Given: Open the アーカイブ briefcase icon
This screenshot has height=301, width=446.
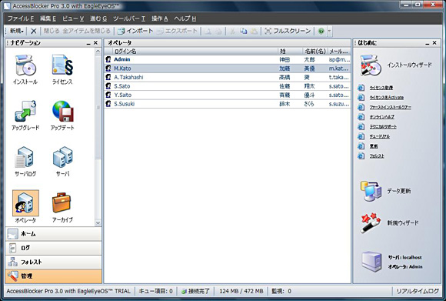Looking at the screenshot, I should coord(62,202).
